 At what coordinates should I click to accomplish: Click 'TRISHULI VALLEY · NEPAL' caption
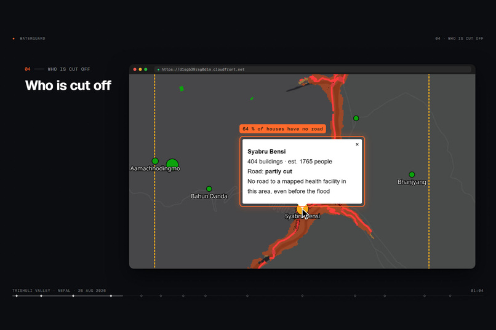41,291
